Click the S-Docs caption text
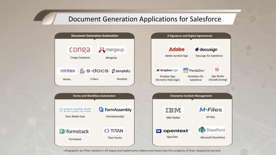The image size is (276, 155). [94, 79]
